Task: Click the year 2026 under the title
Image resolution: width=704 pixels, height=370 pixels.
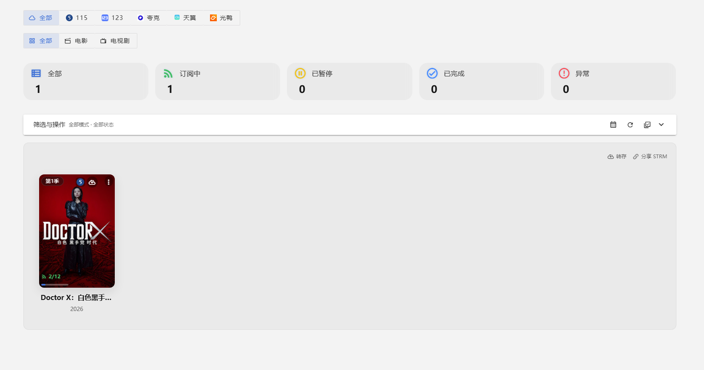Action: point(77,309)
